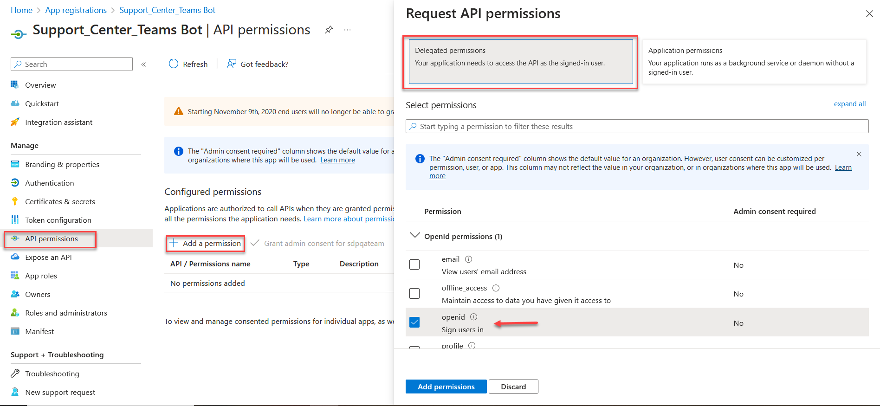Image resolution: width=880 pixels, height=406 pixels.
Task: Click the Discard button
Action: coord(513,387)
